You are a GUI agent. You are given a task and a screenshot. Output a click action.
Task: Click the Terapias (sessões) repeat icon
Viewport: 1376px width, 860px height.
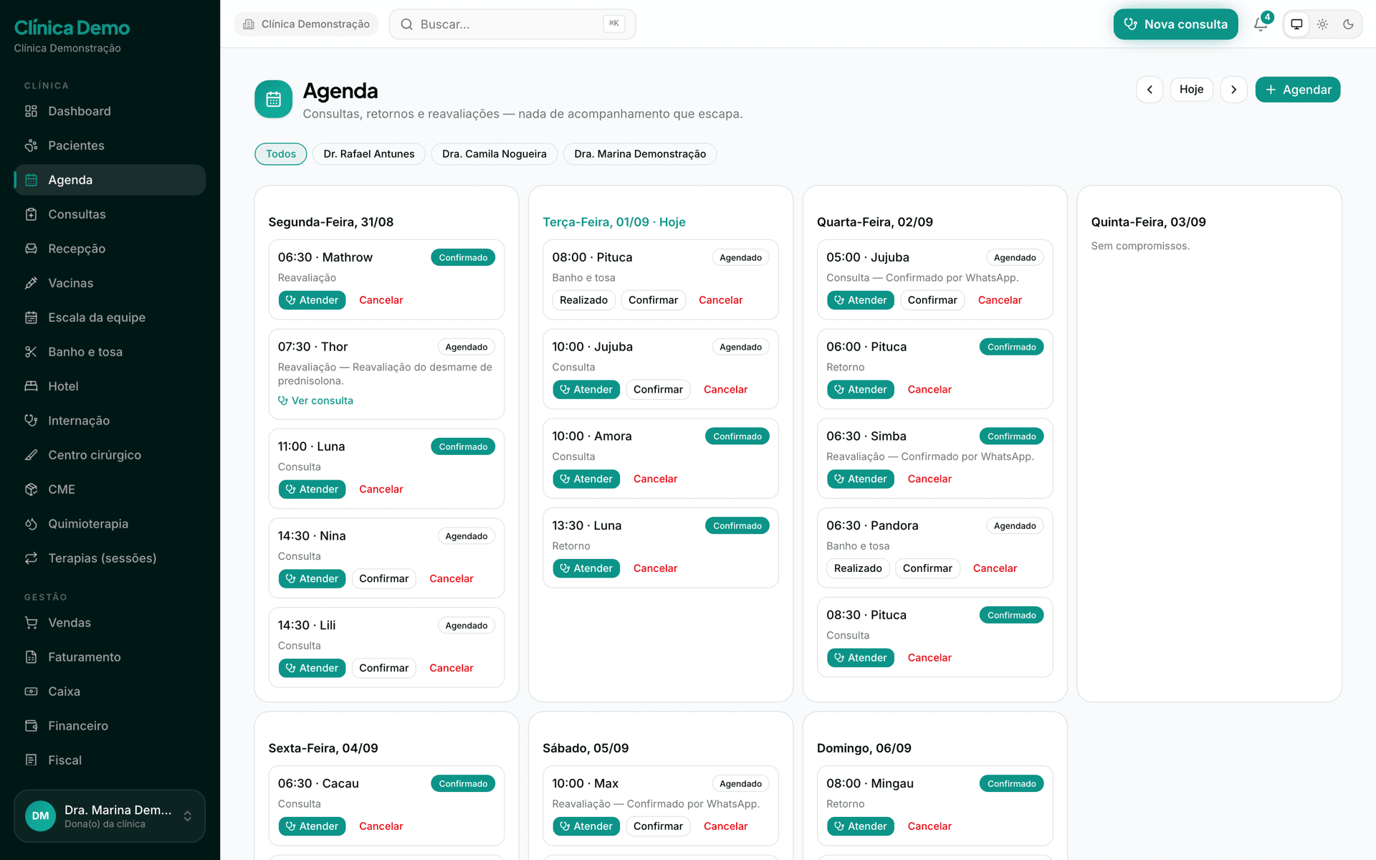coord(31,558)
